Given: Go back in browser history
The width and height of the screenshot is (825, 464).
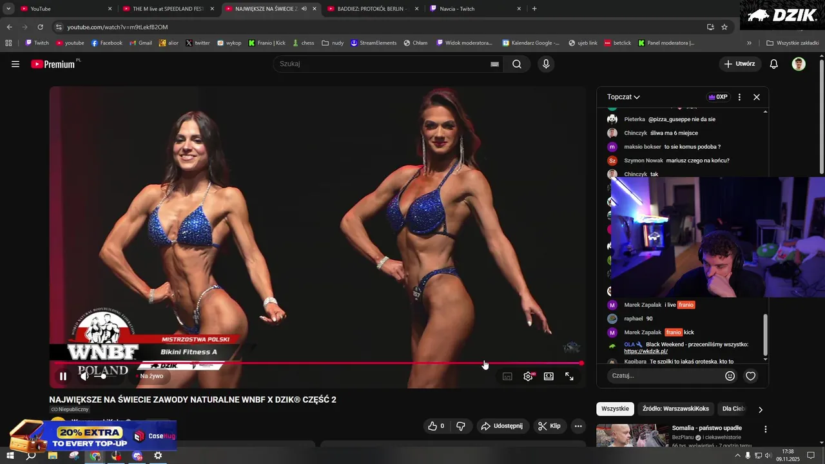Looking at the screenshot, I should coord(9,27).
